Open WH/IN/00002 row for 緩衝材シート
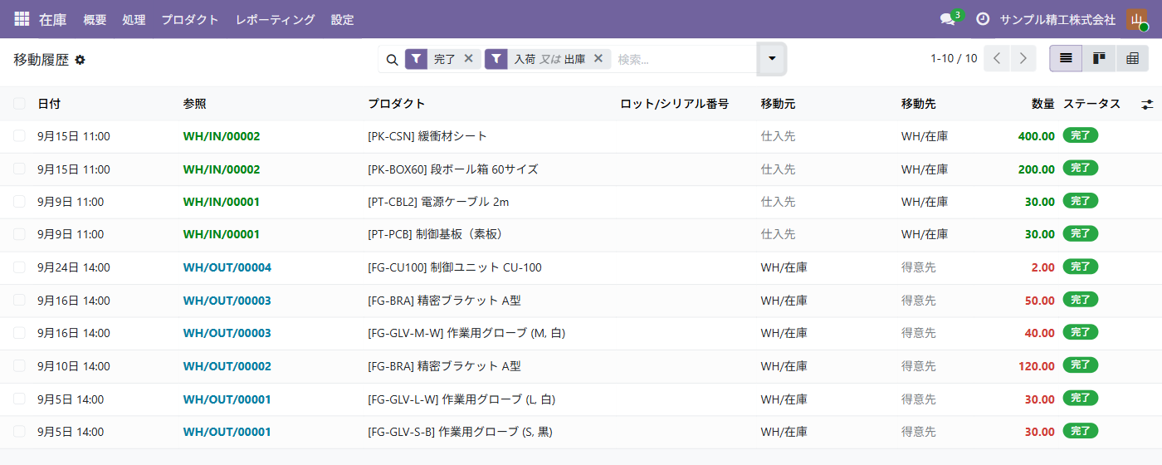 pos(222,136)
